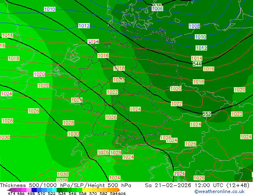Click the blue 1012 label on green background

pyautogui.click(x=202, y=48)
